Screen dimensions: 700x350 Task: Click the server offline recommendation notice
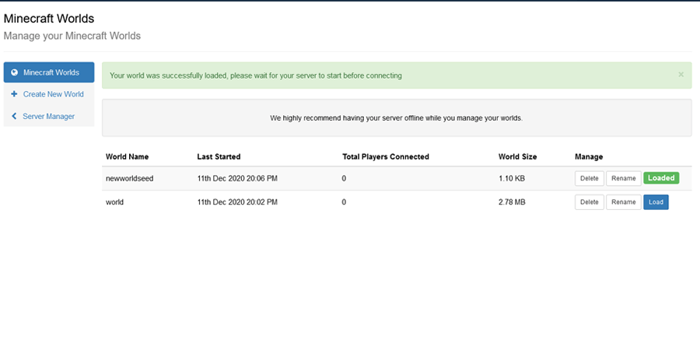click(397, 118)
